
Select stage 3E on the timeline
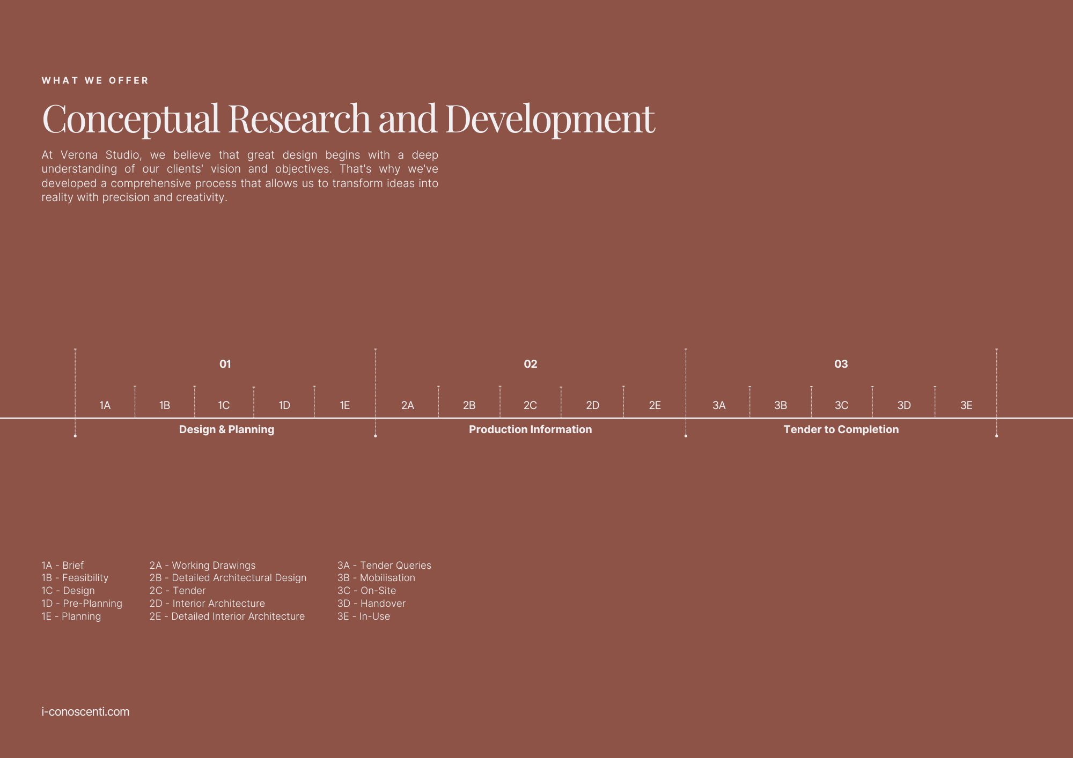pyautogui.click(x=966, y=405)
